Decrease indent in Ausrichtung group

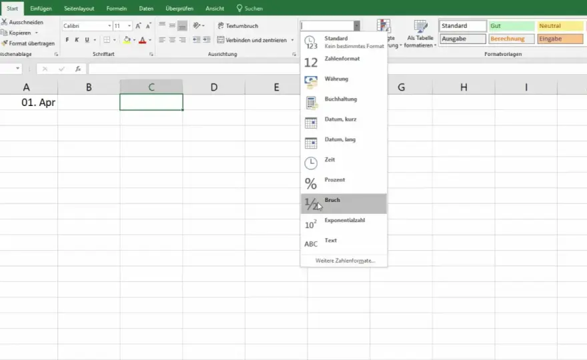[x=197, y=40]
